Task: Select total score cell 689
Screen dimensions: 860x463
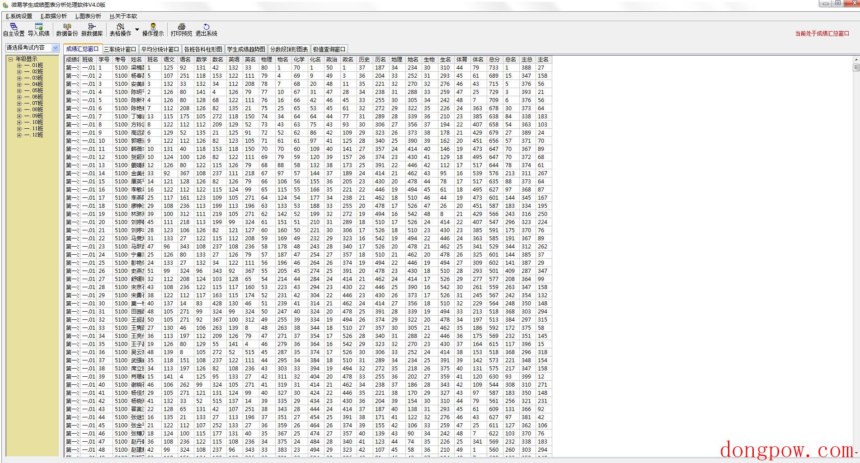Action: click(495, 76)
